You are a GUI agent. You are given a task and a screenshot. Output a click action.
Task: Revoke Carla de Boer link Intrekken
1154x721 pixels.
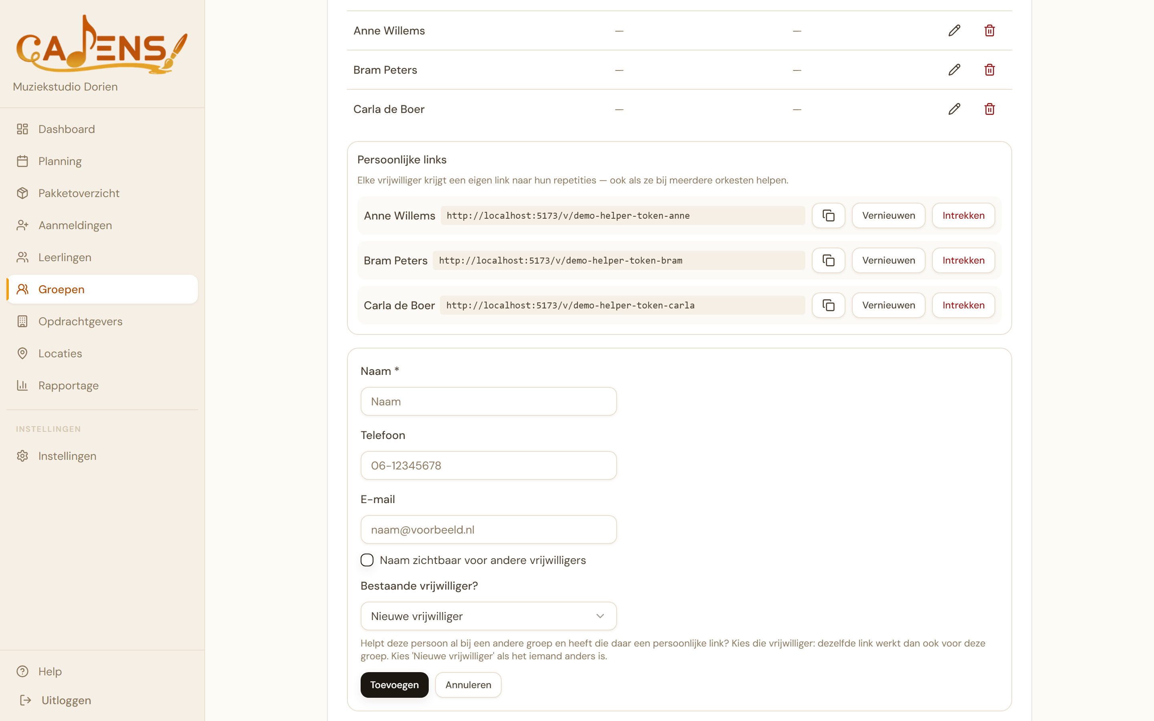point(963,305)
